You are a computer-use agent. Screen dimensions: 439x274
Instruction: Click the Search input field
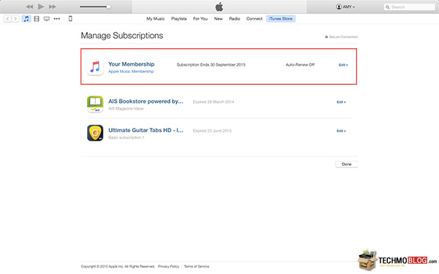tap(409, 7)
